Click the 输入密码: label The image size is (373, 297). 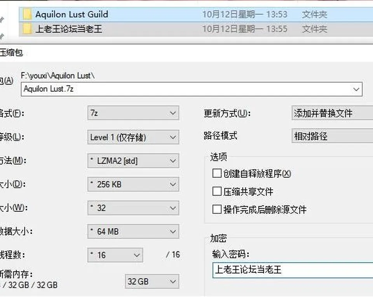[230, 254]
